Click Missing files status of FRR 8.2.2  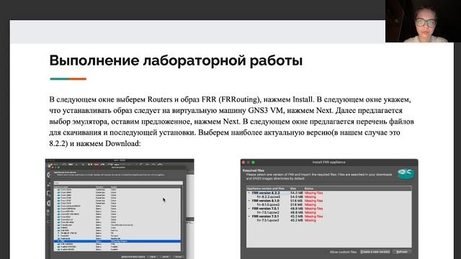click(x=314, y=193)
